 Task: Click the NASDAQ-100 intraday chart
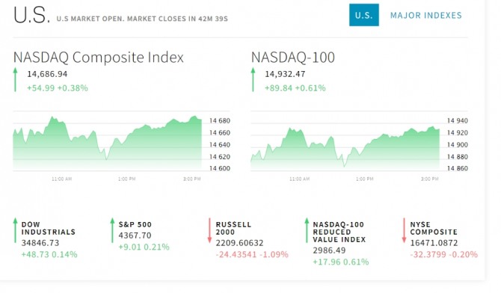[345, 141]
